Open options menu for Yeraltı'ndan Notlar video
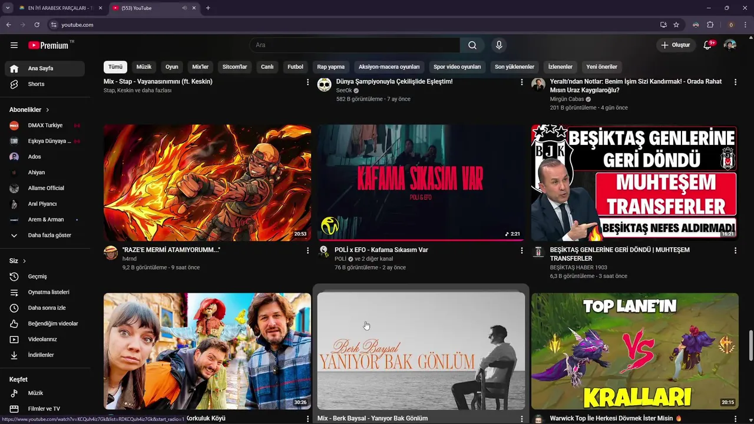Image resolution: width=754 pixels, height=424 pixels. click(735, 82)
